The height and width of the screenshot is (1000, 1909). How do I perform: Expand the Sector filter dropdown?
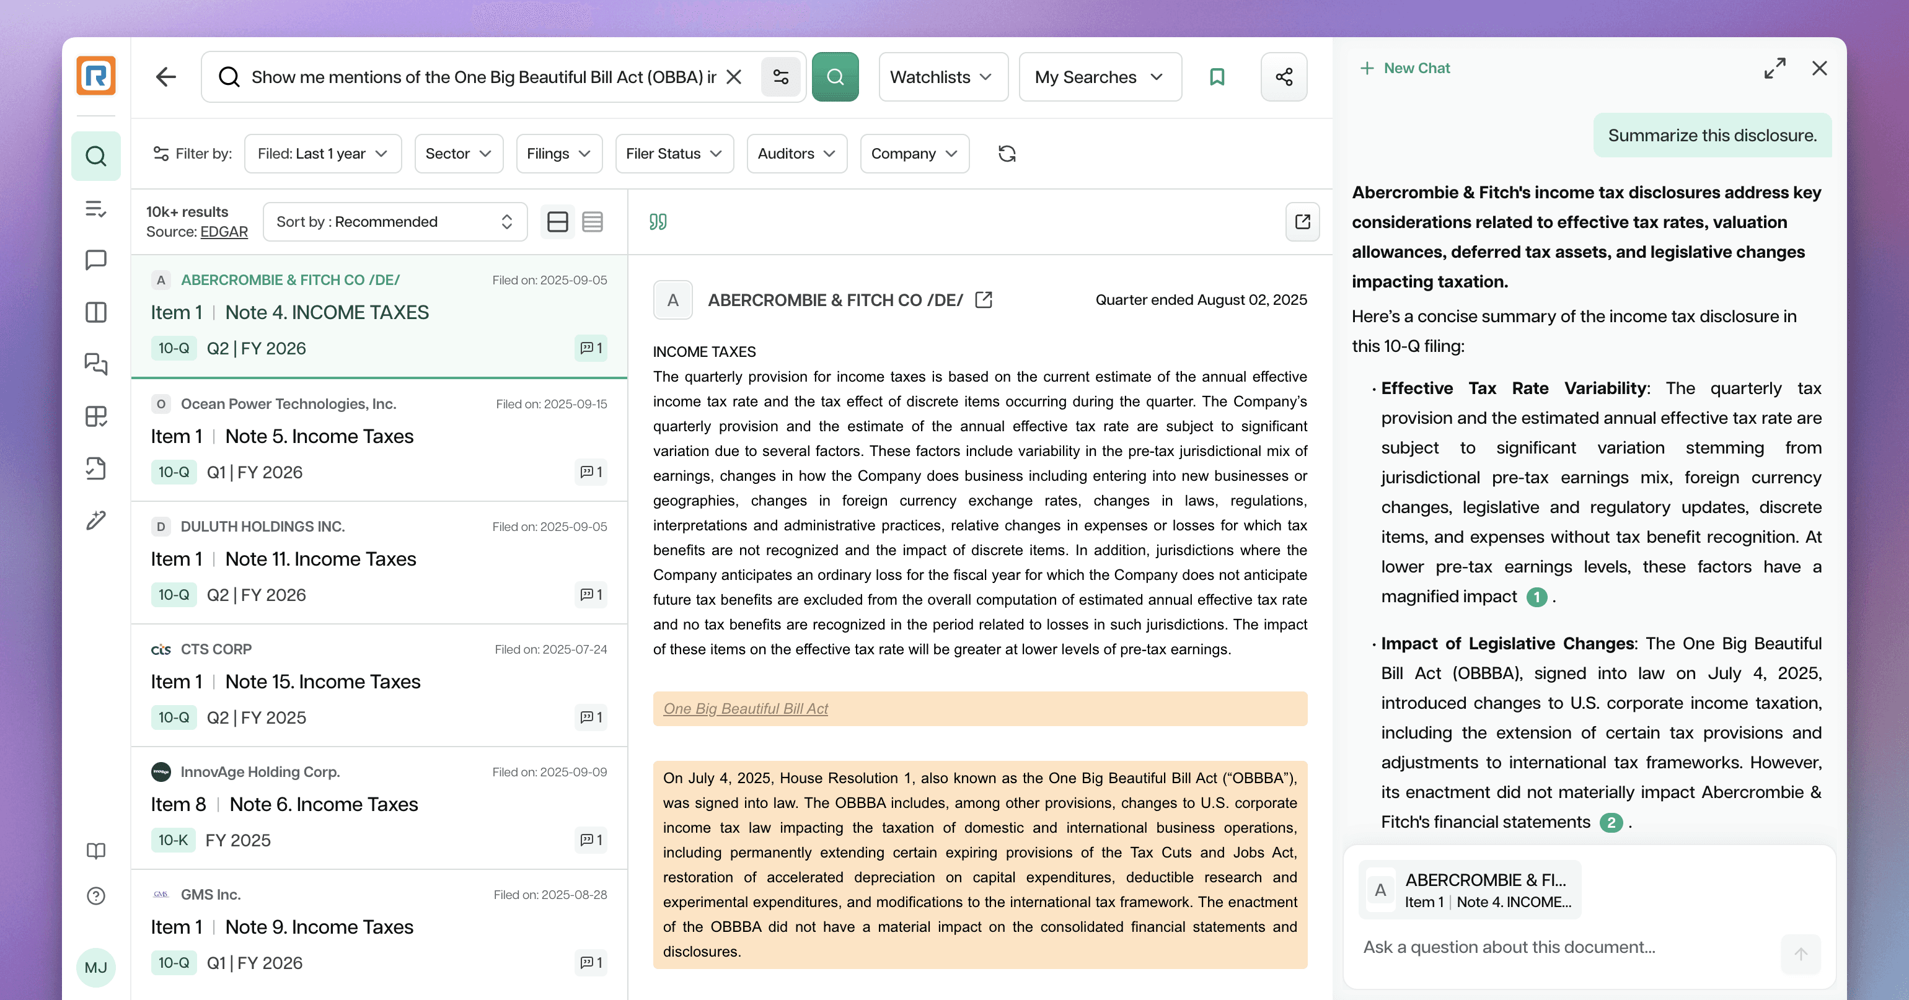[x=458, y=154]
